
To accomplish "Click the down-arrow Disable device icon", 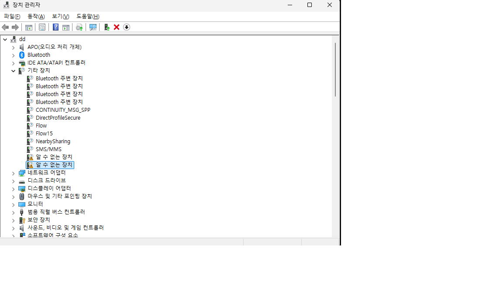I will point(127,27).
